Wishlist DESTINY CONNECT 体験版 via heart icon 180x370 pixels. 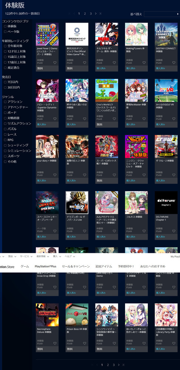[174, 63]
